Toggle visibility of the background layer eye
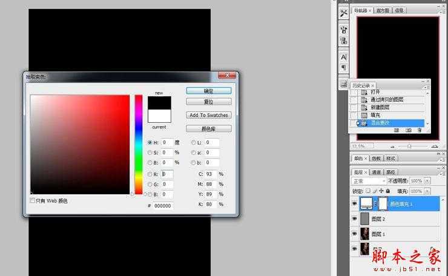The image size is (448, 276). click(x=355, y=249)
